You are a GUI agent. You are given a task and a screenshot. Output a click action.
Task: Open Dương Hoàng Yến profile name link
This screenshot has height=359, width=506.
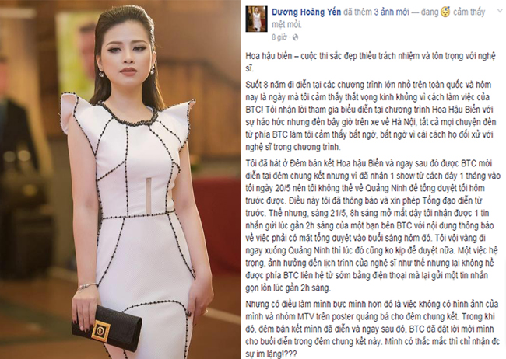click(x=306, y=12)
